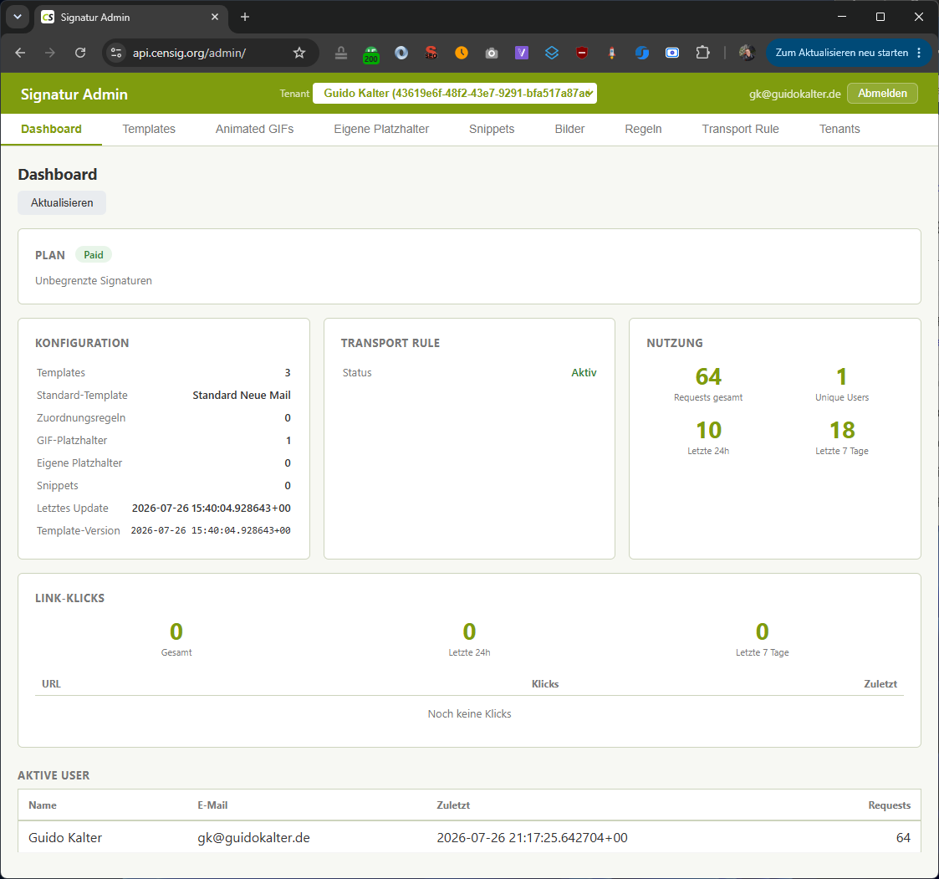The width and height of the screenshot is (939, 879).
Task: Refresh the dashboard with Aktualisieren
Action: [62, 202]
